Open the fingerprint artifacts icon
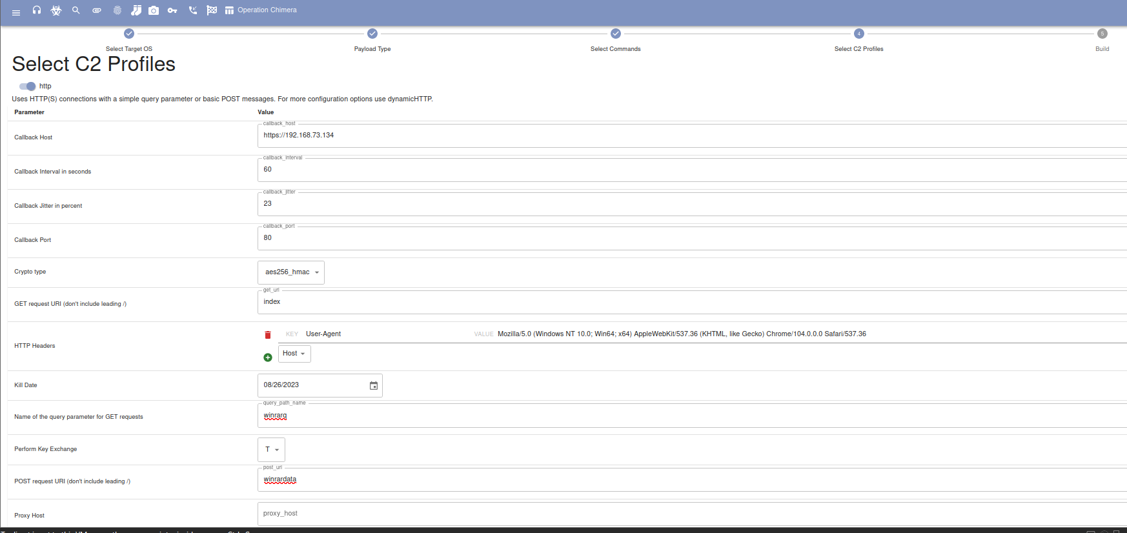Viewport: 1127px width, 533px height. tap(117, 10)
